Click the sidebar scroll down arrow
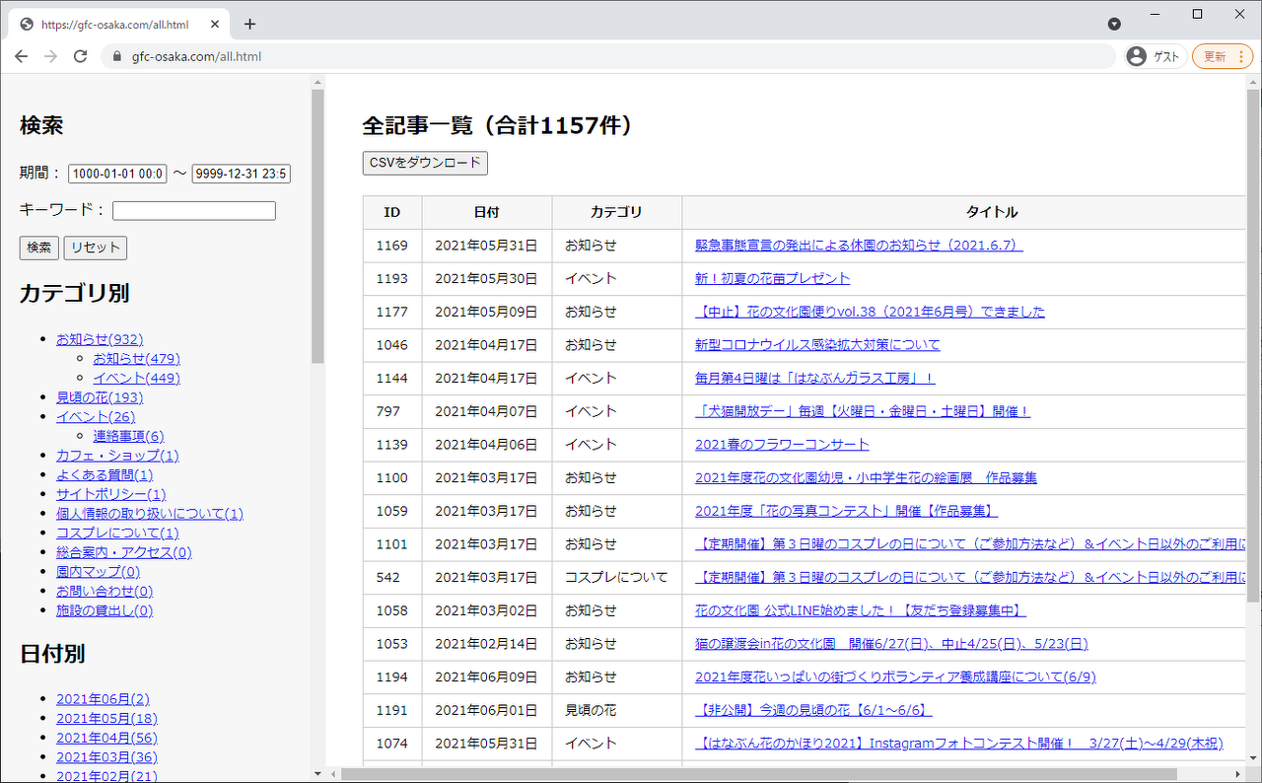This screenshot has width=1262, height=783. [317, 773]
